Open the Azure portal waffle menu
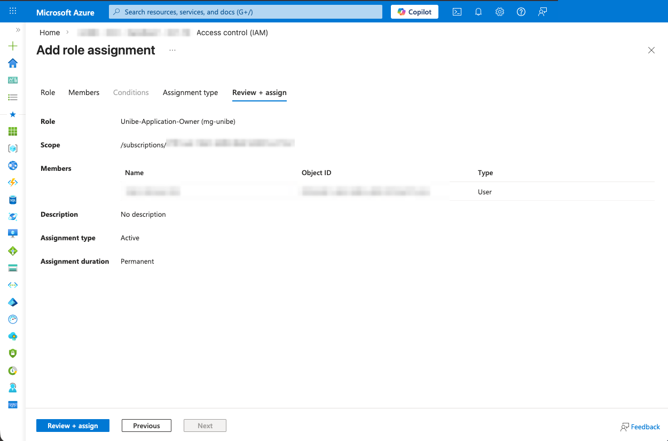 (x=13, y=11)
